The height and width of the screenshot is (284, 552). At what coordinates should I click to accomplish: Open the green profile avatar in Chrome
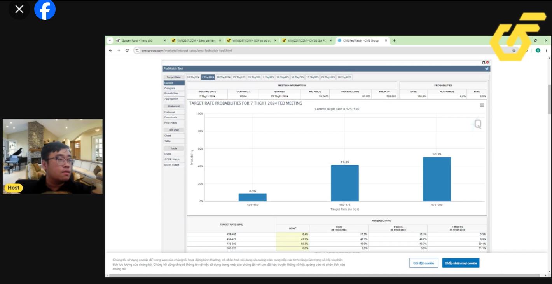pos(538,51)
